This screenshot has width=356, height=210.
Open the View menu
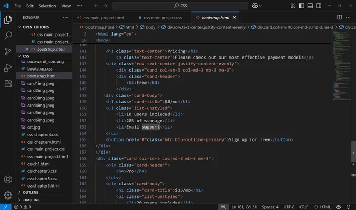click(x=66, y=6)
